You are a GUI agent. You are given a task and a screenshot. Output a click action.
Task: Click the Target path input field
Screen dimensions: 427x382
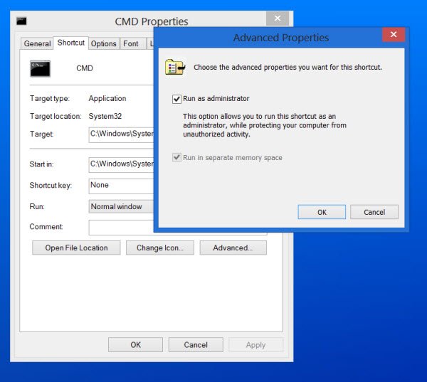[x=121, y=134]
